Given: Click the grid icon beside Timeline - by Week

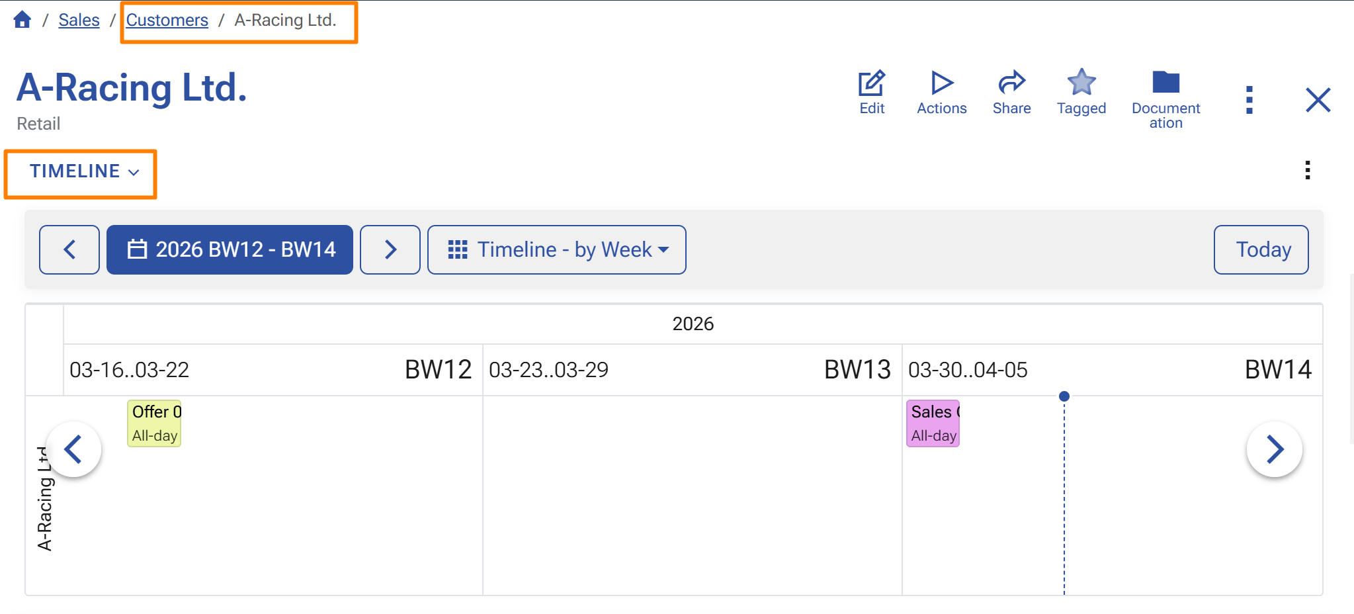Looking at the screenshot, I should (458, 249).
